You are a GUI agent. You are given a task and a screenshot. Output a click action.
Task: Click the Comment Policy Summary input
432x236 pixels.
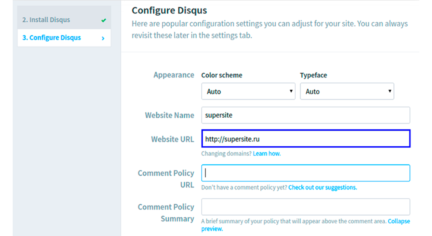tap(305, 207)
